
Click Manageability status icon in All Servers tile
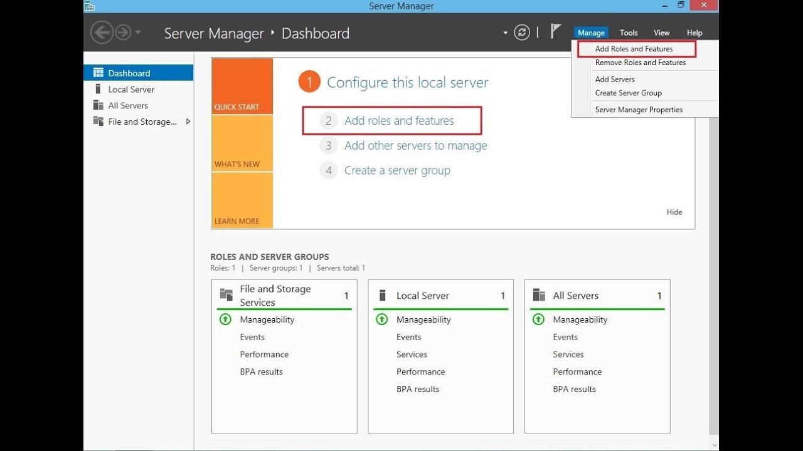538,319
